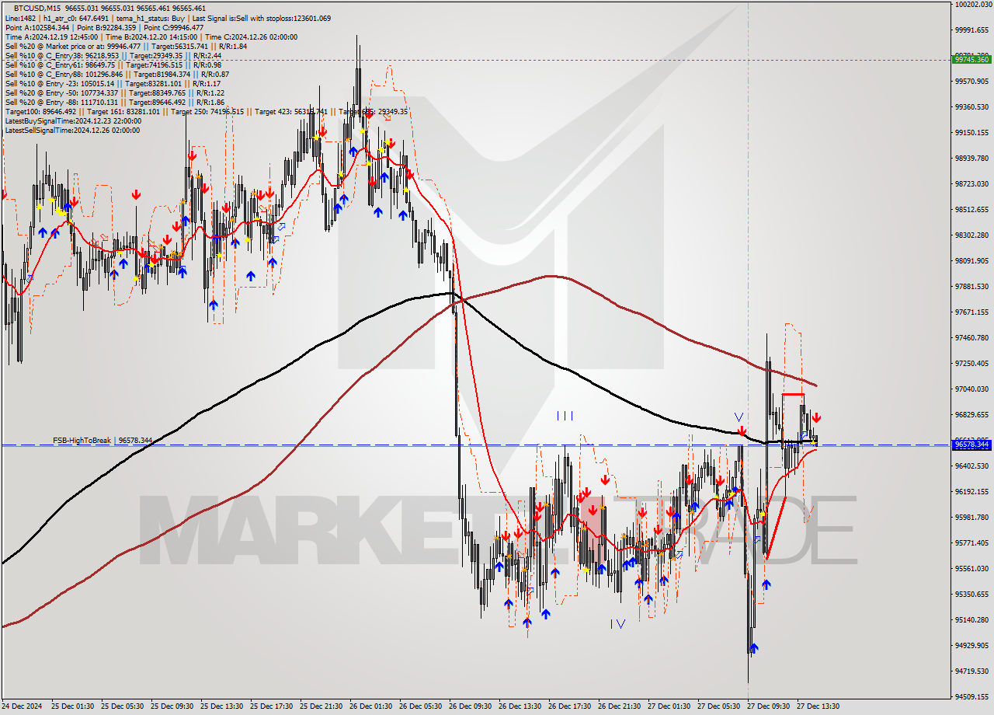Viewport: 994px width, 715px height.
Task: Click the 99360.530 price axis label
Action: pos(974,106)
